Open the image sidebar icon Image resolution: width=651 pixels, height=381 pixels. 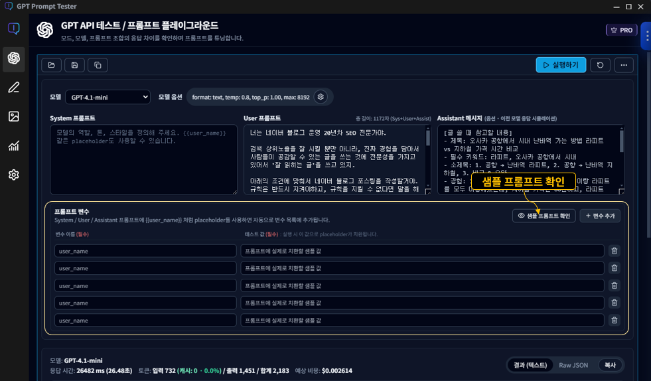coord(14,116)
